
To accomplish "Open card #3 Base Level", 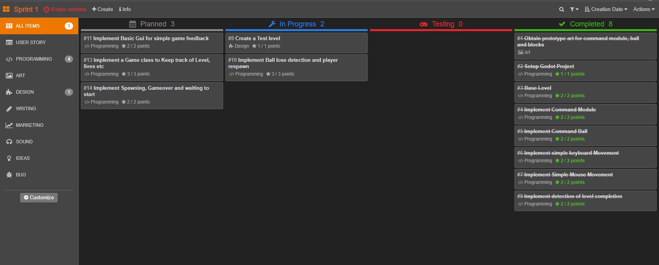I will [x=586, y=93].
